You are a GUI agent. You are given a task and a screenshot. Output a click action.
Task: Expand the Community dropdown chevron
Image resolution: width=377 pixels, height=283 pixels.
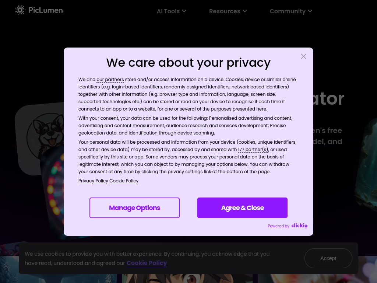[310, 11]
